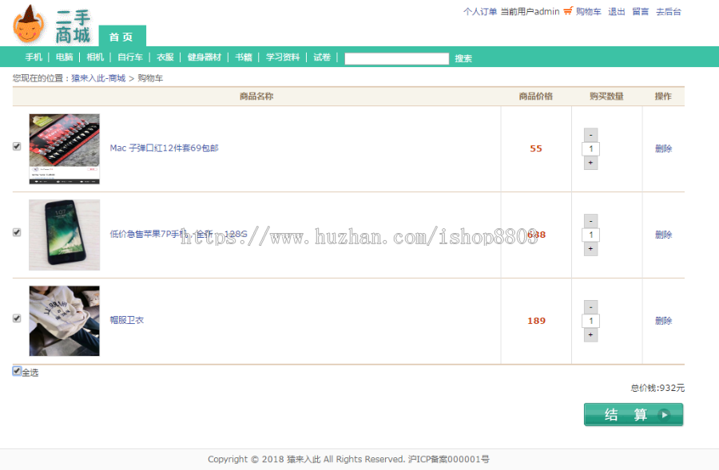Viewport: 719px width, 470px height.
Task: Toggle the 全选 select-all checkbox
Action: point(17,371)
